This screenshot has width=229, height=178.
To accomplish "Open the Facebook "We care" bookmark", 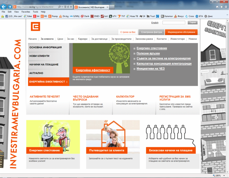I will (x=14, y=16).
